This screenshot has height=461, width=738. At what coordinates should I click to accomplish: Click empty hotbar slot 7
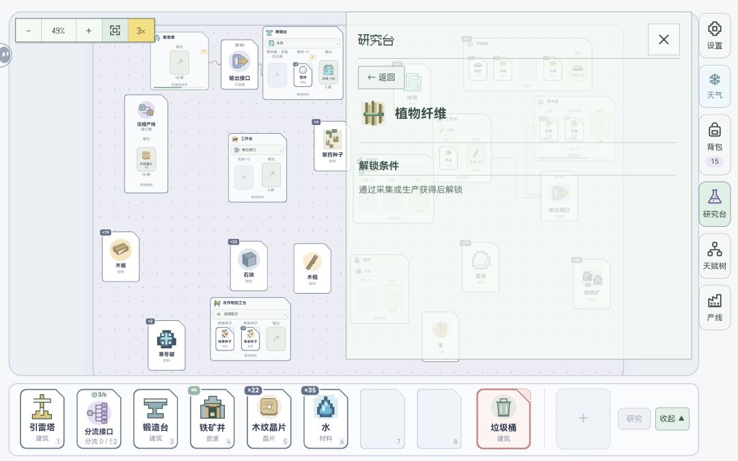[x=383, y=419]
